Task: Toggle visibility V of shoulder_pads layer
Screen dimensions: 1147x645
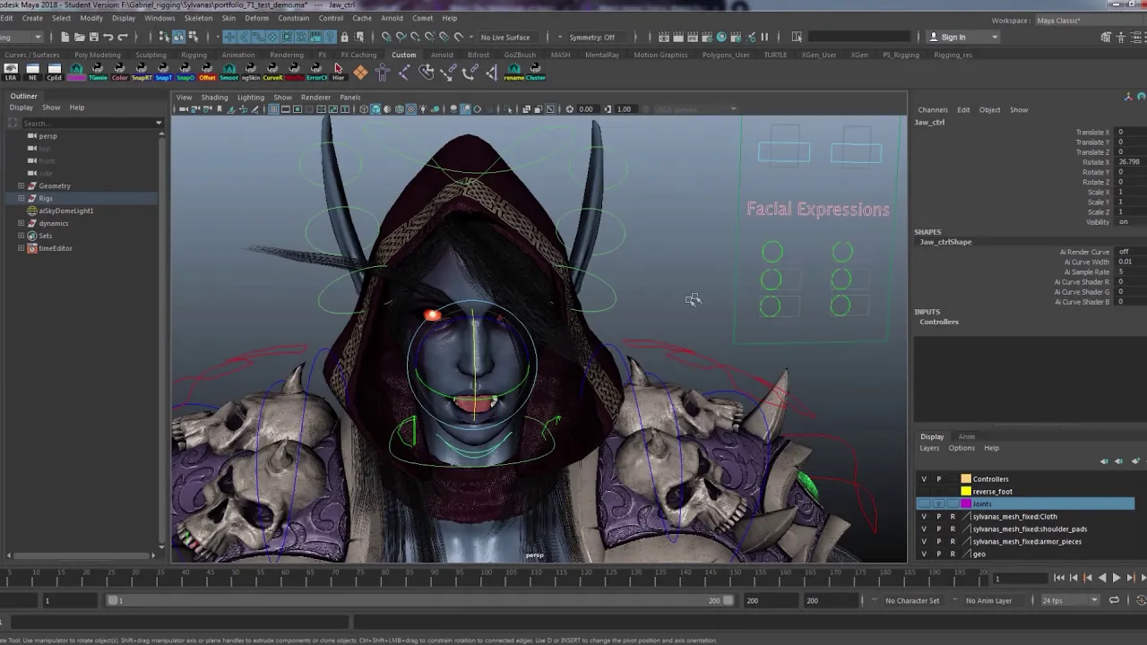Action: point(924,529)
